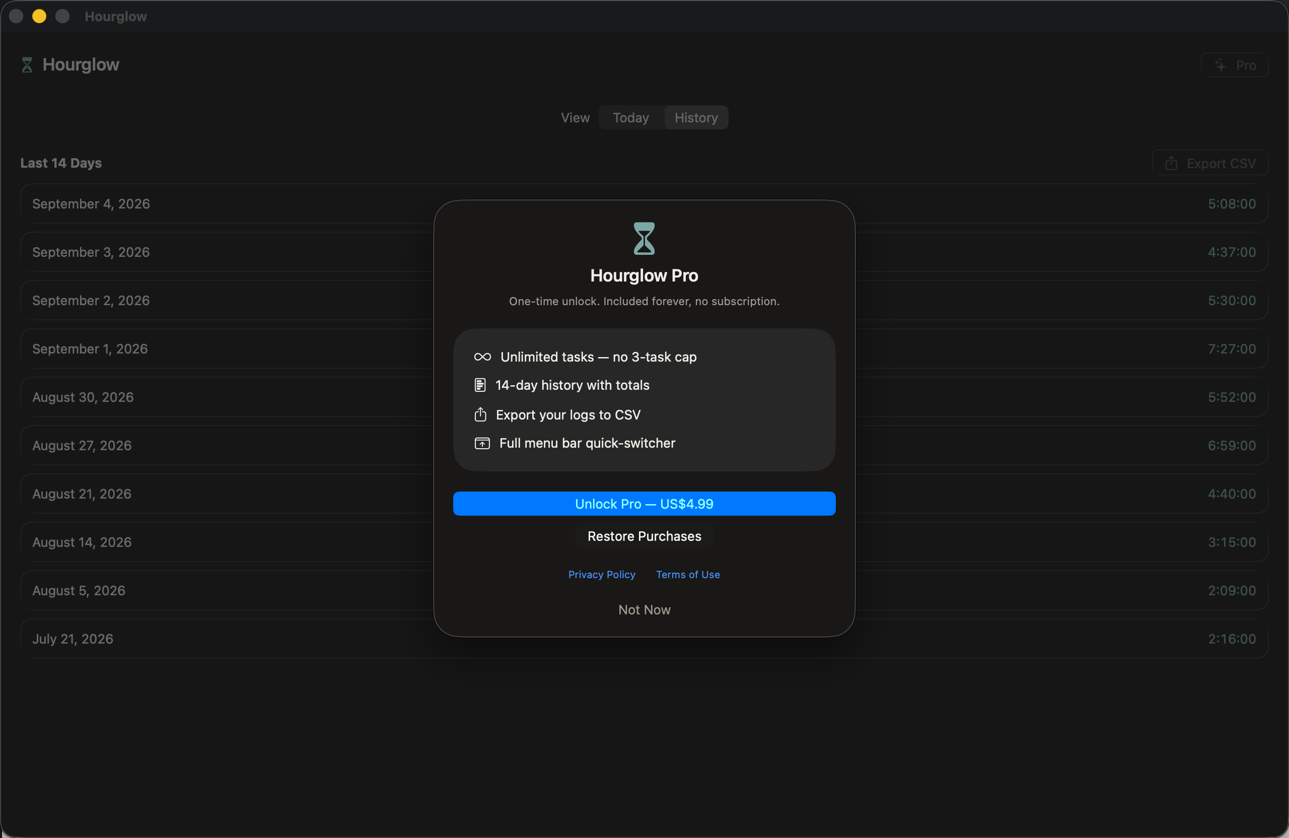This screenshot has width=1289, height=838.
Task: Open the August 30, 2026 entry
Action: (644, 397)
